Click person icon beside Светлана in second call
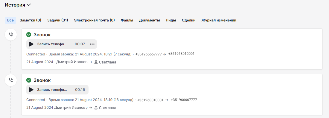The height and width of the screenshot is (118, 329). tap(96, 108)
